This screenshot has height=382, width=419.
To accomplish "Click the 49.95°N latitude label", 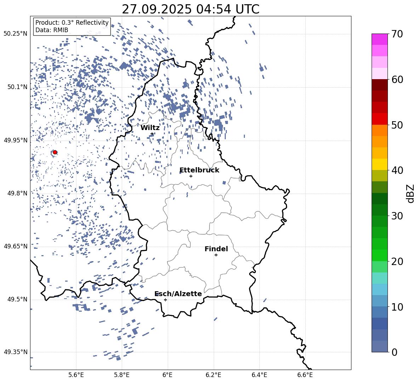I will tap(16, 140).
